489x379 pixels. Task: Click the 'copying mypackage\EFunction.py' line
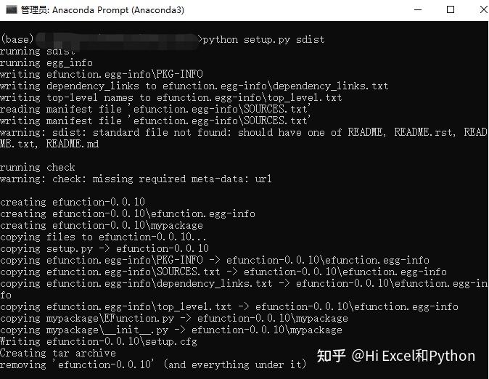(174, 319)
